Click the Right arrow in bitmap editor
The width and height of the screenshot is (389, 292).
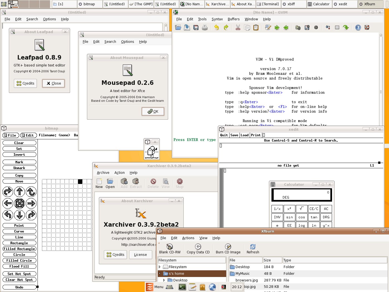31,203
